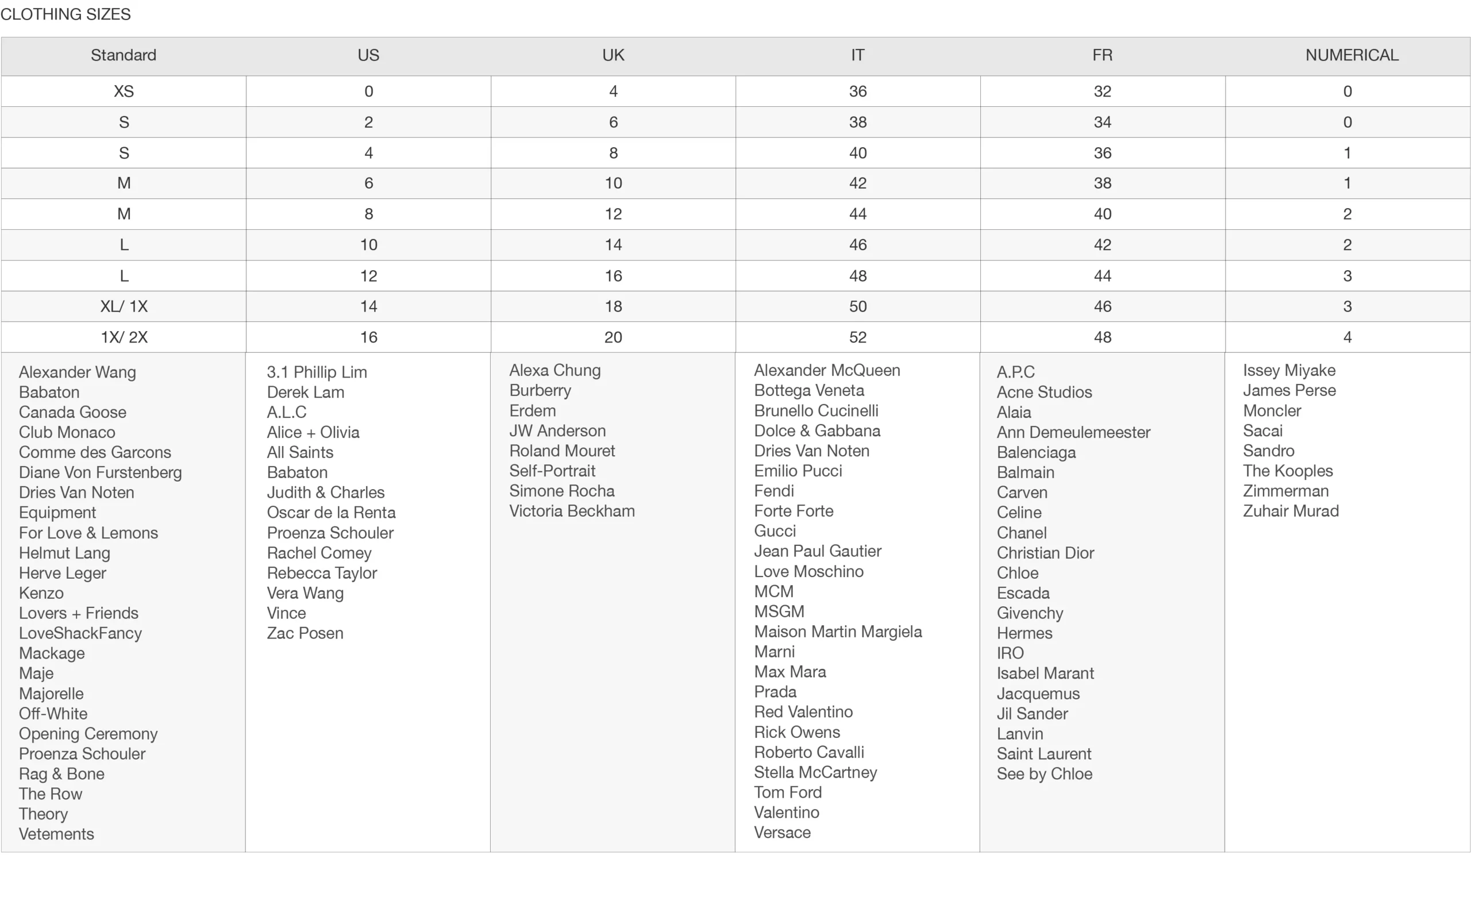Click the Vetements brand name
1471x904 pixels.
56,834
